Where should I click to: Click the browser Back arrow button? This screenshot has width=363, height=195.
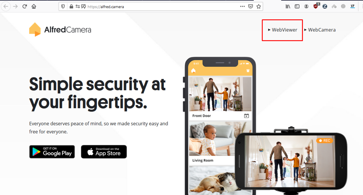pos(6,6)
